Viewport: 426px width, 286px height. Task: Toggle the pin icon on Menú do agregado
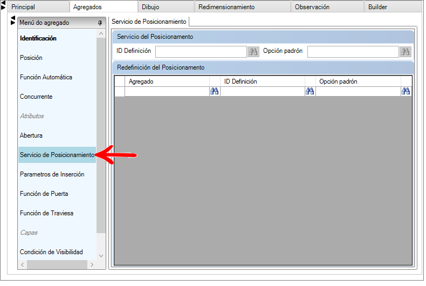(x=100, y=23)
